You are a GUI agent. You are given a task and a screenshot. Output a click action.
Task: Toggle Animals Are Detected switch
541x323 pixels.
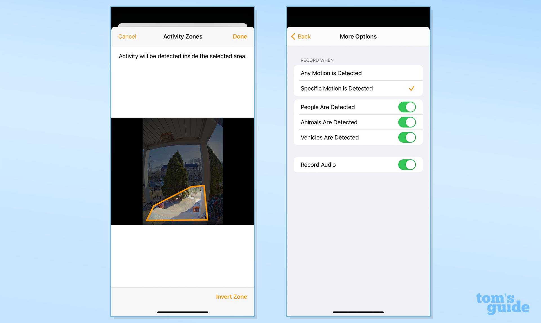(407, 122)
